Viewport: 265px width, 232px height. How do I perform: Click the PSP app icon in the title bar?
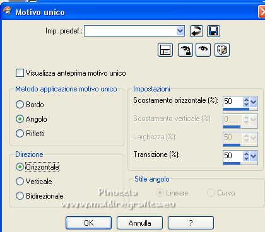point(8,11)
